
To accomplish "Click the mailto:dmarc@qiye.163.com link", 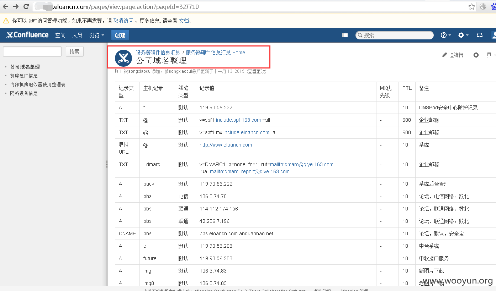I will (x=302, y=164).
